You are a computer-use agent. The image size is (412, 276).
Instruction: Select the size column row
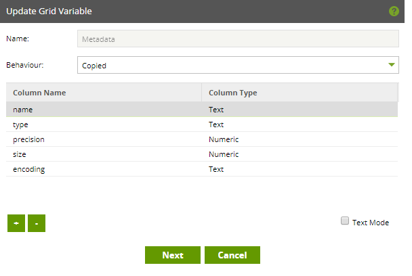coord(202,154)
